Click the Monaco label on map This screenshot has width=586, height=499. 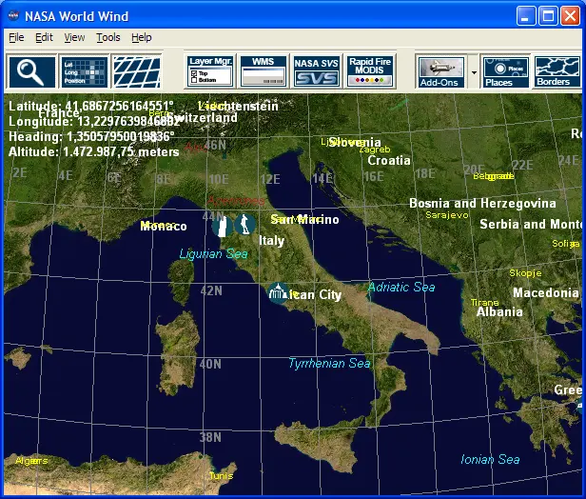[164, 226]
